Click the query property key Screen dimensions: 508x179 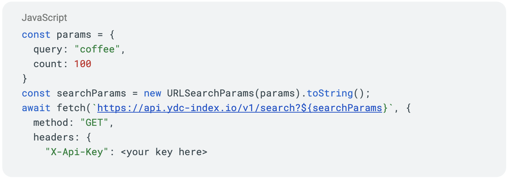click(x=48, y=49)
